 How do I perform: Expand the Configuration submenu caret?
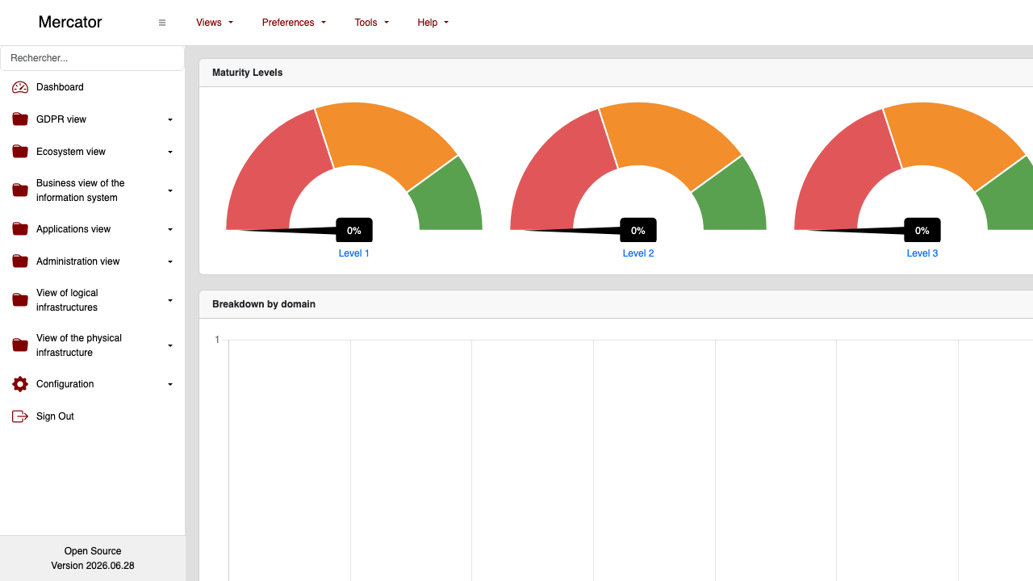[170, 384]
